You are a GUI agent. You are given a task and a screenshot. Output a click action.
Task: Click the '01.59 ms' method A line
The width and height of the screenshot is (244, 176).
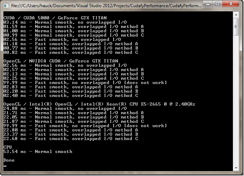(x=73, y=27)
